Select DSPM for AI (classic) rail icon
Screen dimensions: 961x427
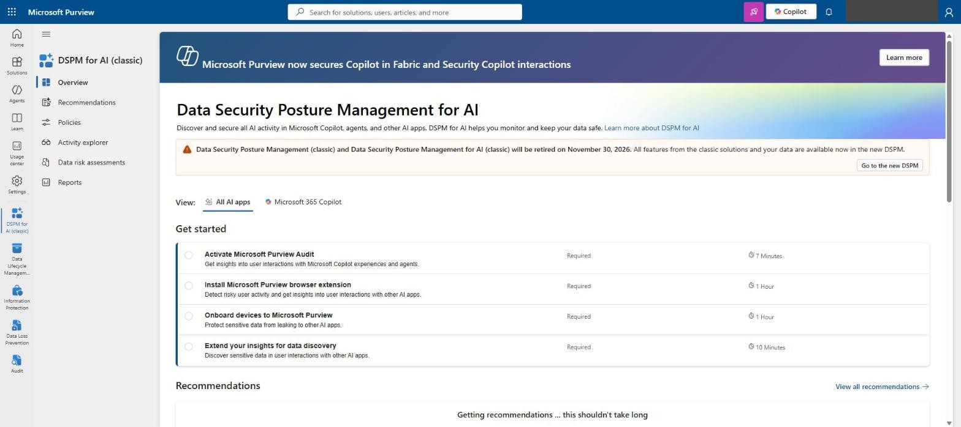click(x=17, y=220)
